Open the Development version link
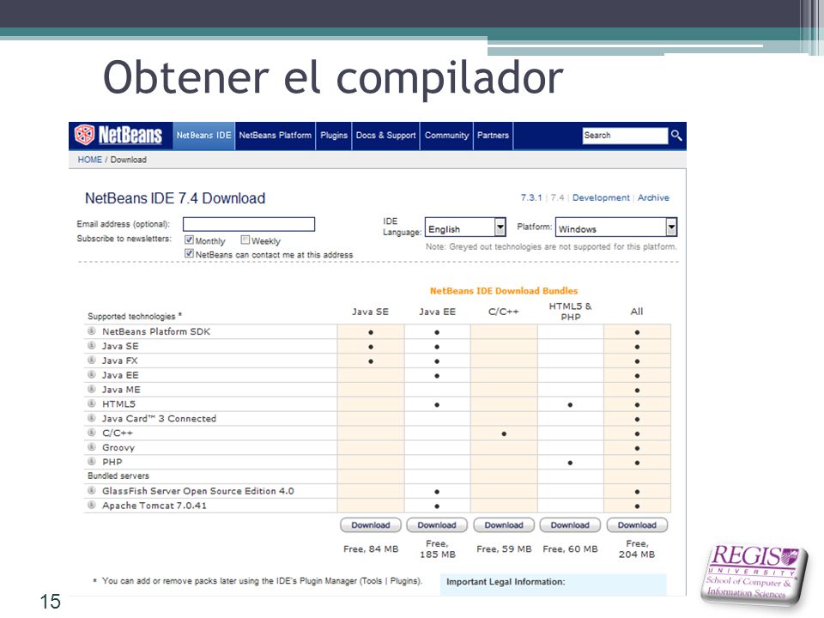Screen dimensions: 824x618 coord(601,197)
